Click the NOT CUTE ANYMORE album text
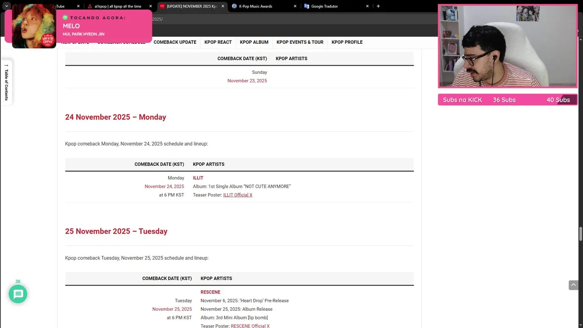This screenshot has height=328, width=583. tap(242, 186)
